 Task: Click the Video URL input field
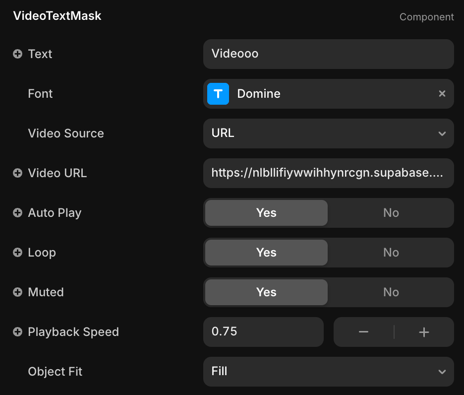click(328, 173)
